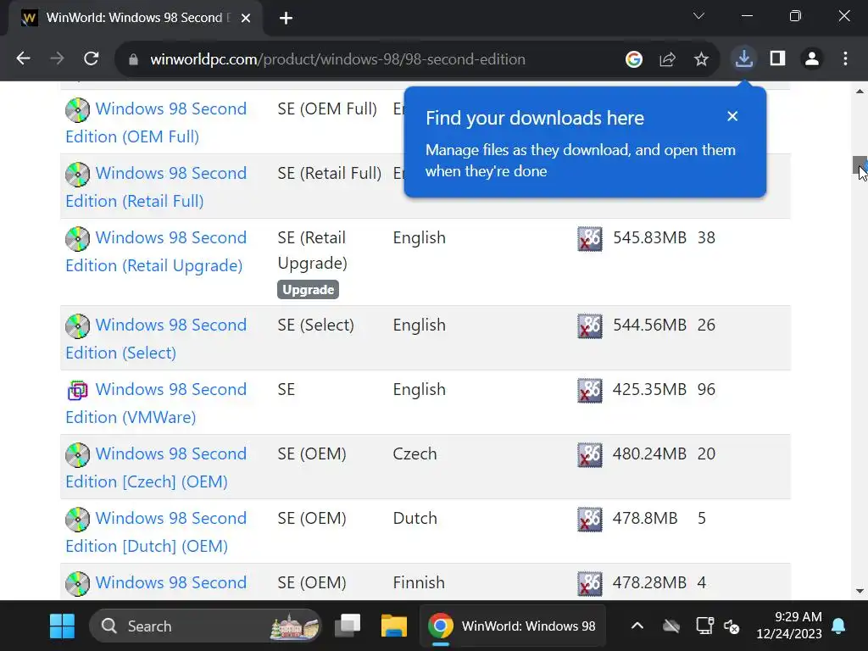The width and height of the screenshot is (868, 651).
Task: Click the 'Finnish' language cell
Action: (x=419, y=582)
